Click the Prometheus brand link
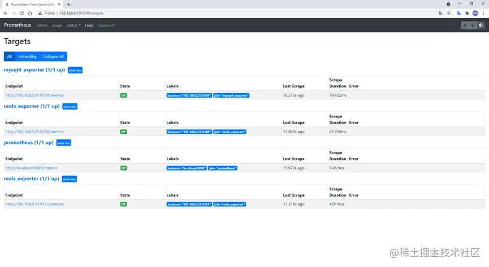Image resolution: width=489 pixels, height=267 pixels. 18,25
